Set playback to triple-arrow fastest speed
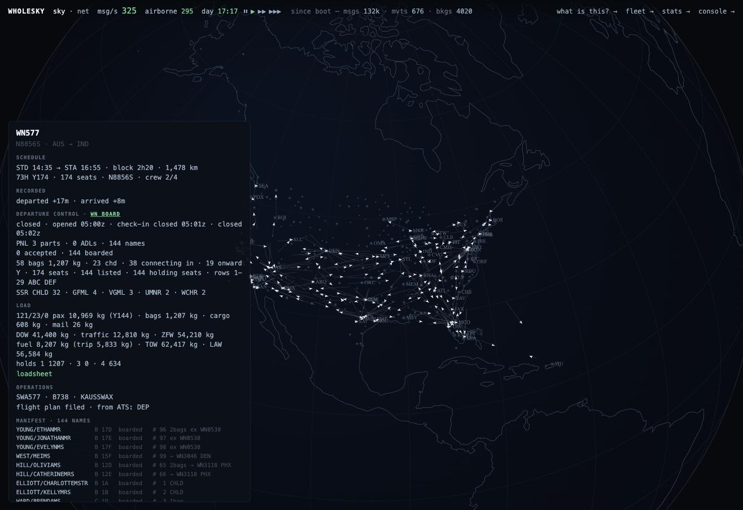 coord(275,11)
